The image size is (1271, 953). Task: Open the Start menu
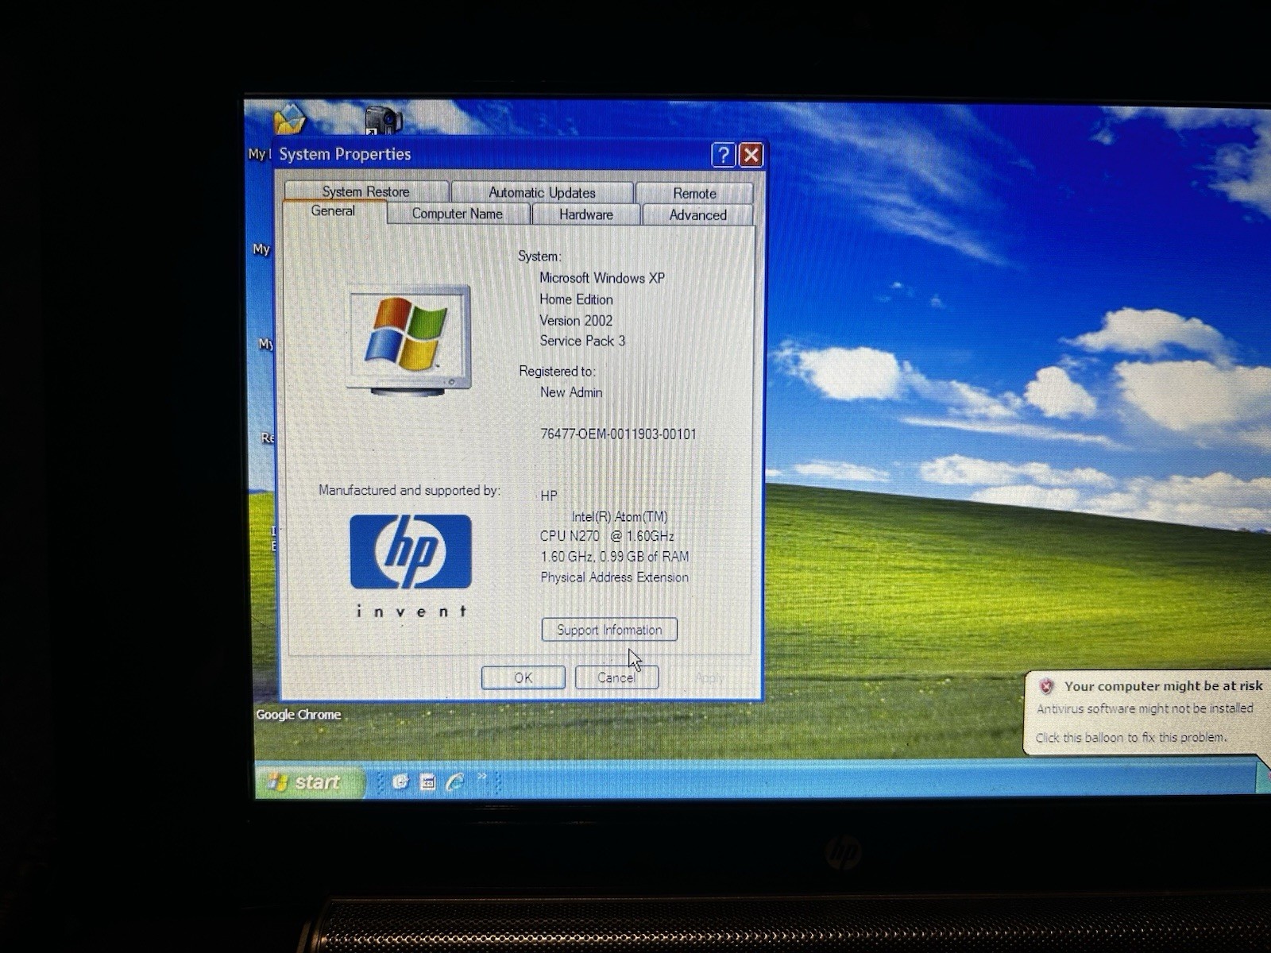[x=310, y=782]
